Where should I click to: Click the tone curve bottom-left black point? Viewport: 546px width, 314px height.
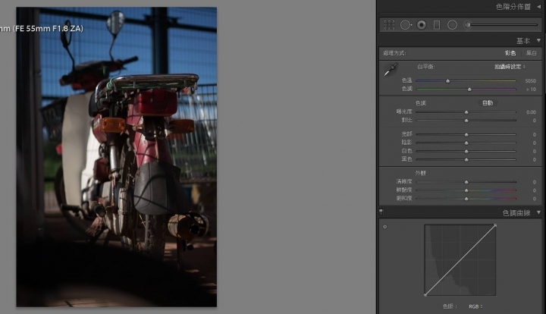pyautogui.click(x=425, y=295)
